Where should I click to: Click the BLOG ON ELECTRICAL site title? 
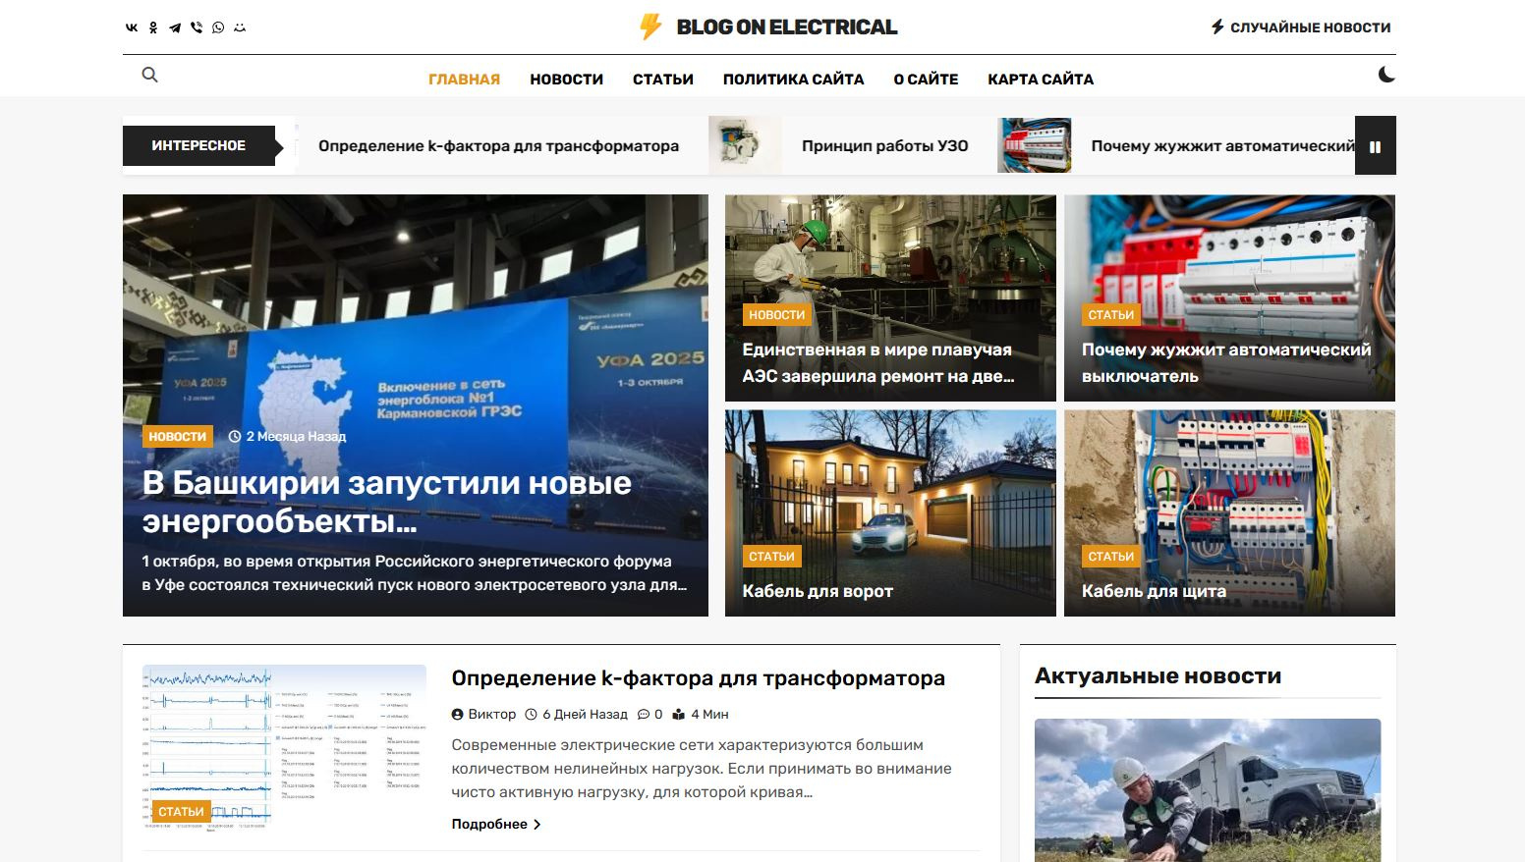pos(786,27)
